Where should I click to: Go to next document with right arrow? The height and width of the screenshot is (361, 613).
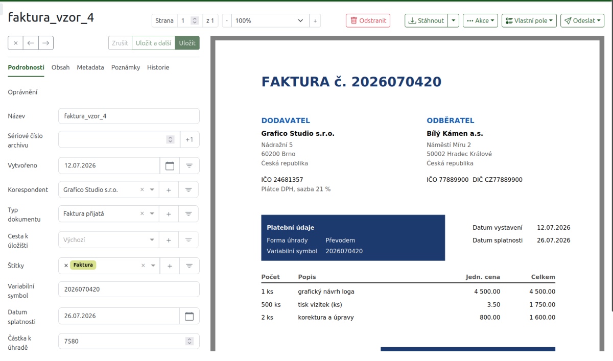click(x=46, y=43)
